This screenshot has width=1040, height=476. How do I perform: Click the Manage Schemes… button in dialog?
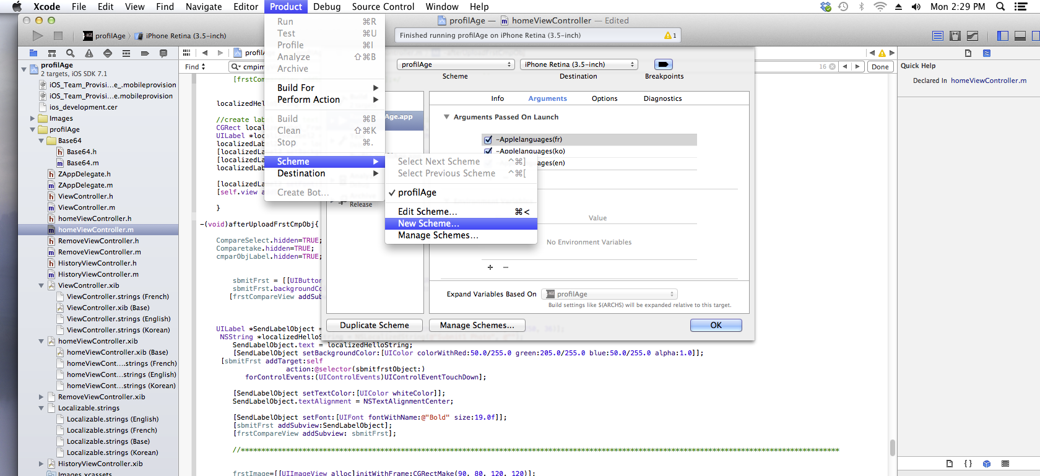pyautogui.click(x=477, y=325)
